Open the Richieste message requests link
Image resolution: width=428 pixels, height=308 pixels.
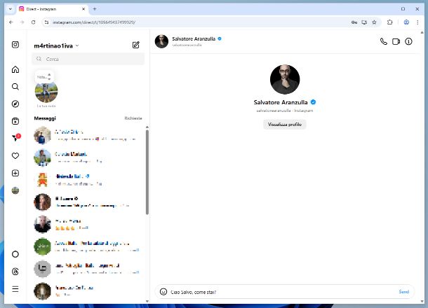[133, 118]
